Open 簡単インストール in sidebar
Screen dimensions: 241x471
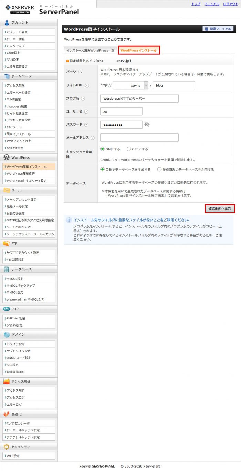point(29,134)
